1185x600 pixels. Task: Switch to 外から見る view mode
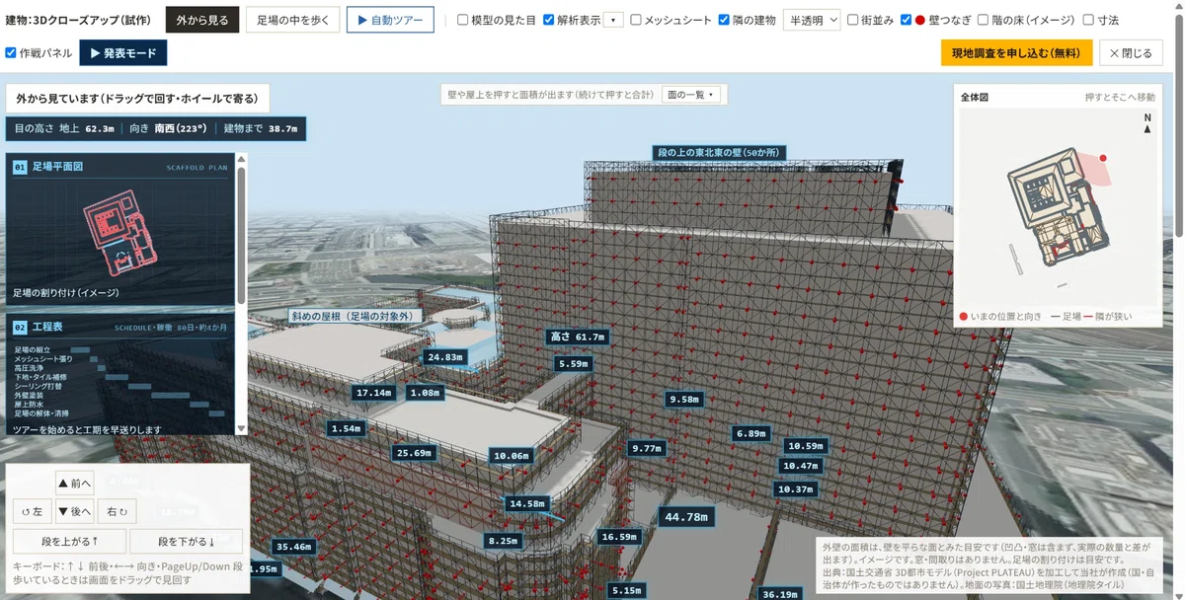click(201, 20)
